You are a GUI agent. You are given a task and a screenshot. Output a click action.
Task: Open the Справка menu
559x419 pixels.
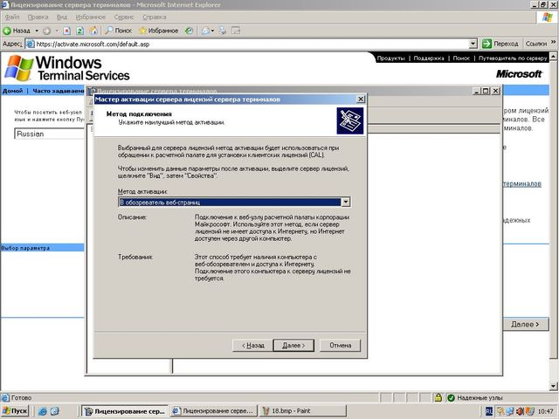click(154, 17)
